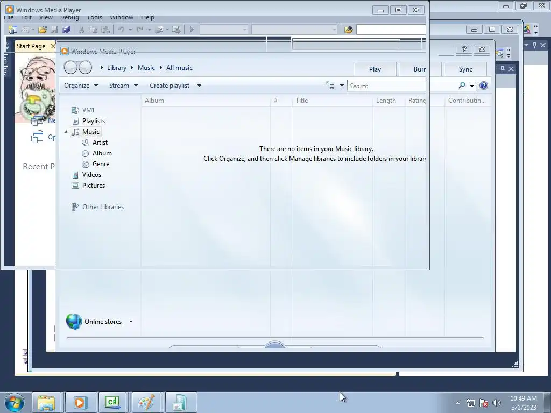The width and height of the screenshot is (551, 413).
Task: Open the Play tab
Action: click(375, 69)
